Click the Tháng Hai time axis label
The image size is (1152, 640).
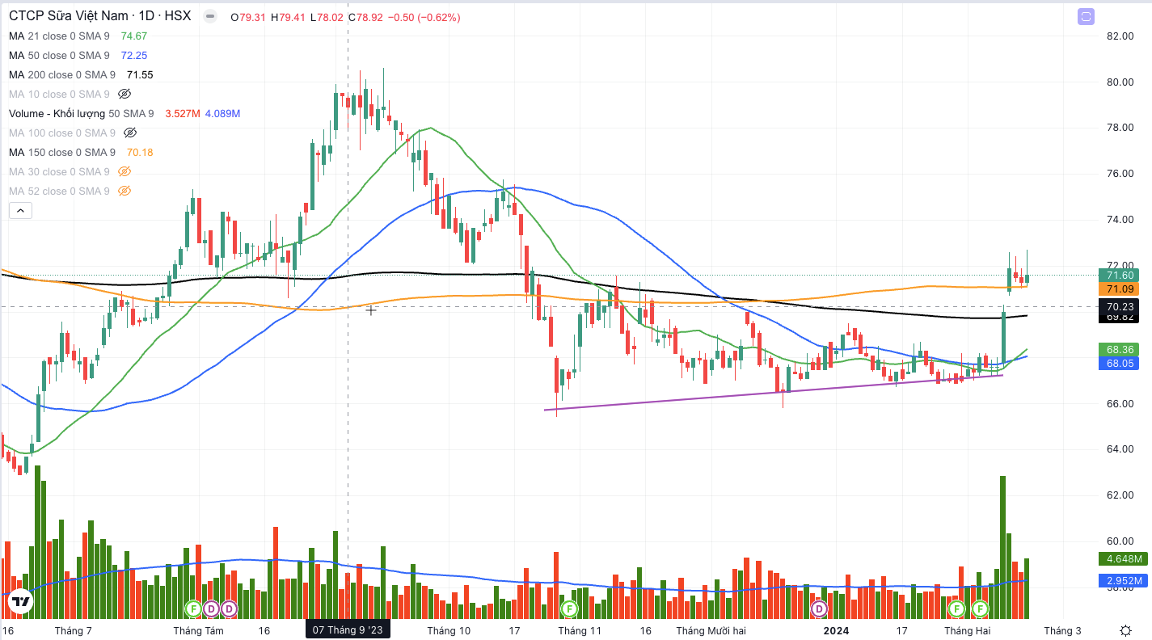tap(967, 630)
